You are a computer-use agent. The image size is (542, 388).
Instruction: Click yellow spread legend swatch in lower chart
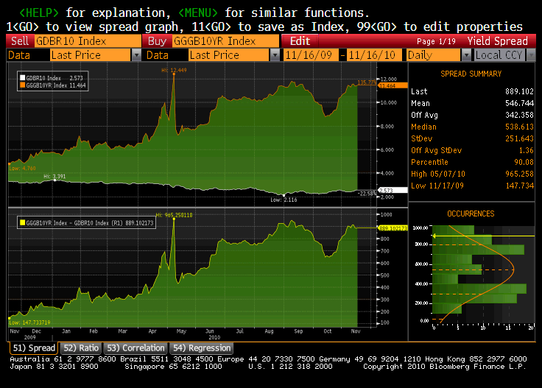point(22,222)
